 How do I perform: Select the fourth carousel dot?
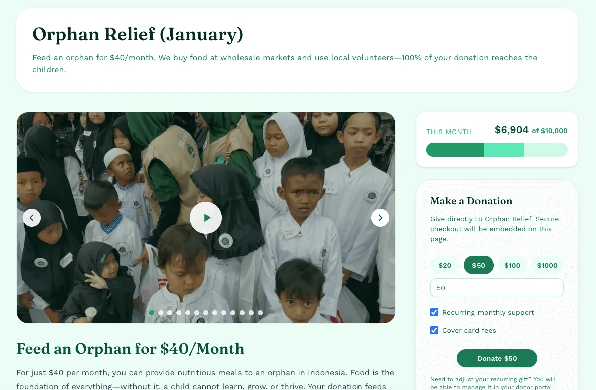click(x=179, y=313)
